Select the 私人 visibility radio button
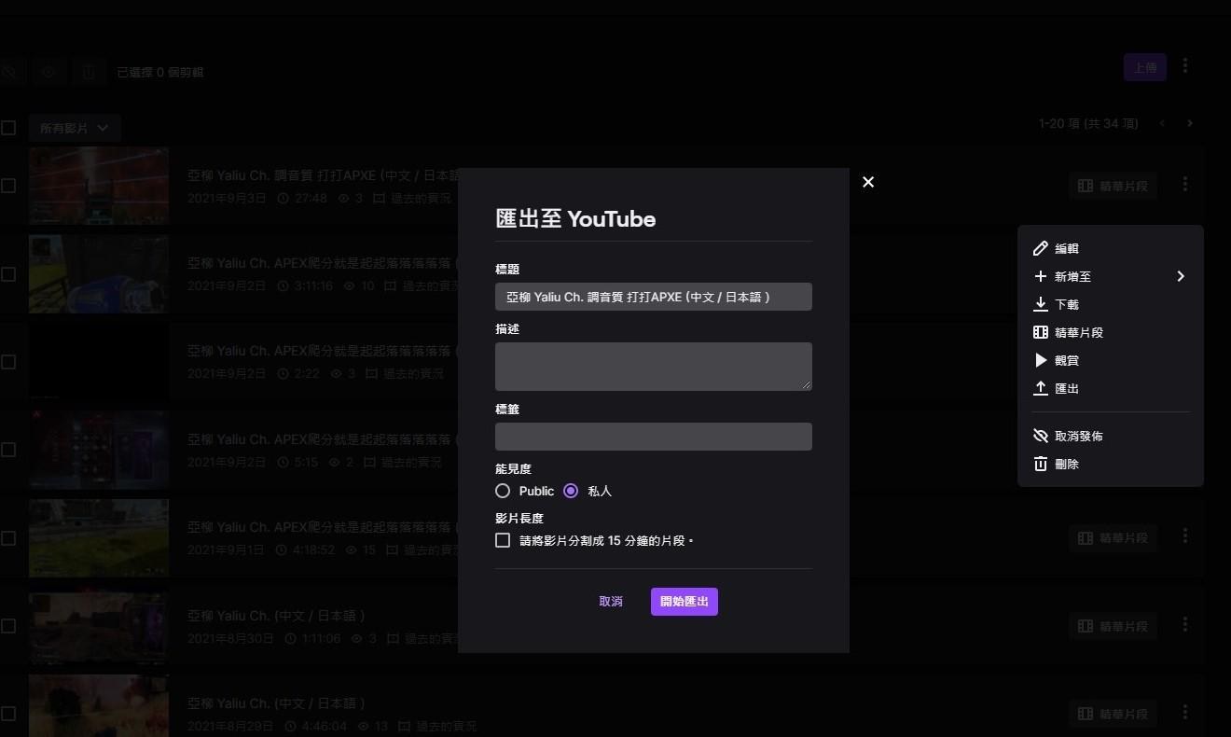 point(571,491)
